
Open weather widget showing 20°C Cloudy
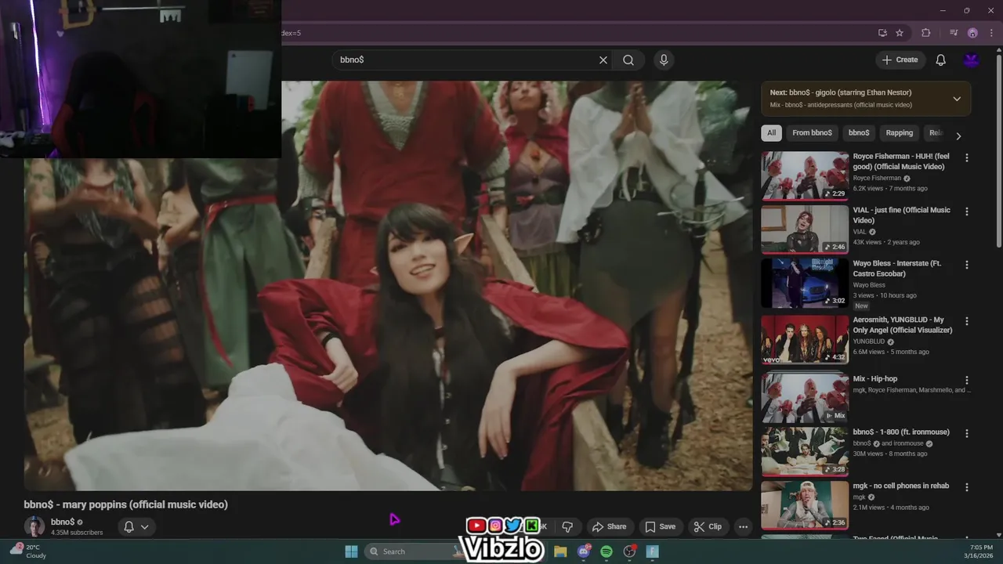click(x=27, y=551)
